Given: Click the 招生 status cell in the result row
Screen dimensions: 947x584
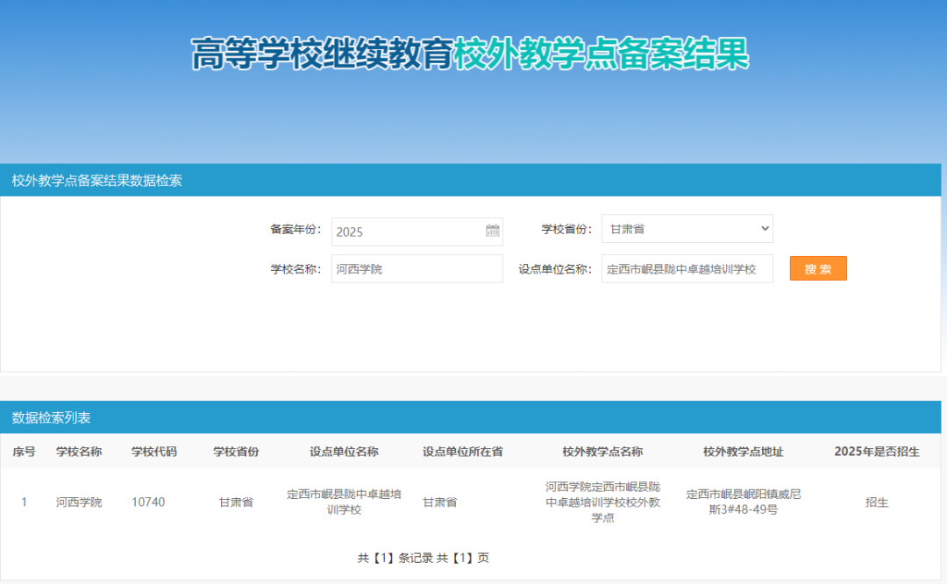Looking at the screenshot, I should pyautogui.click(x=876, y=502).
